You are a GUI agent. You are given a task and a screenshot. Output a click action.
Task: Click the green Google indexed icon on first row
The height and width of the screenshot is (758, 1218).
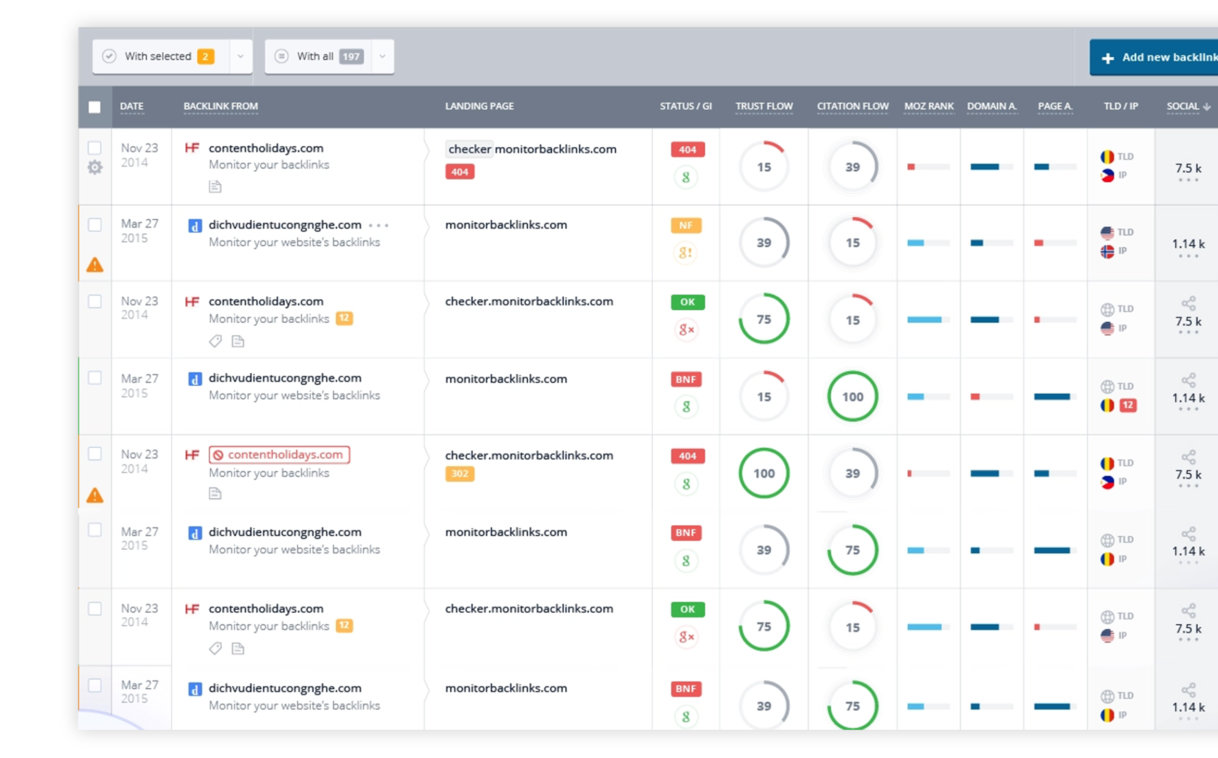(x=687, y=176)
